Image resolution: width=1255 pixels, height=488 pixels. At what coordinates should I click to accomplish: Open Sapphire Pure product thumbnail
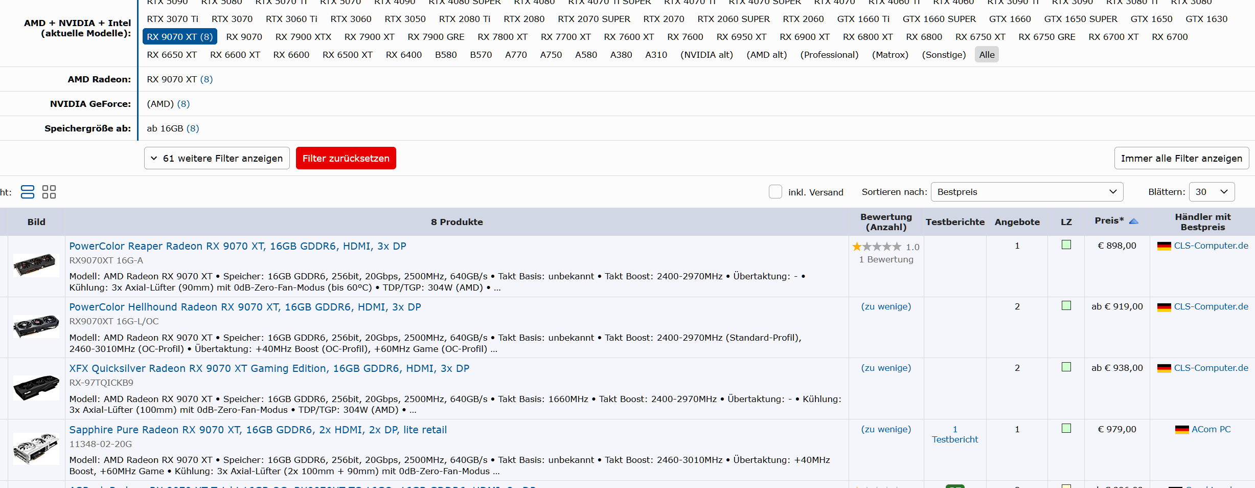coord(36,449)
